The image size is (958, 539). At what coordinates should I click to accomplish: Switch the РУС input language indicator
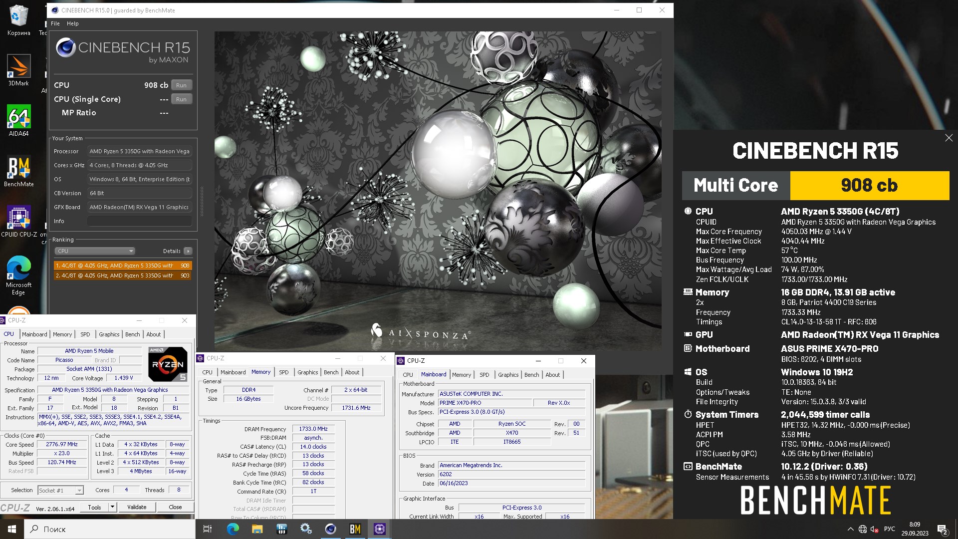889,529
